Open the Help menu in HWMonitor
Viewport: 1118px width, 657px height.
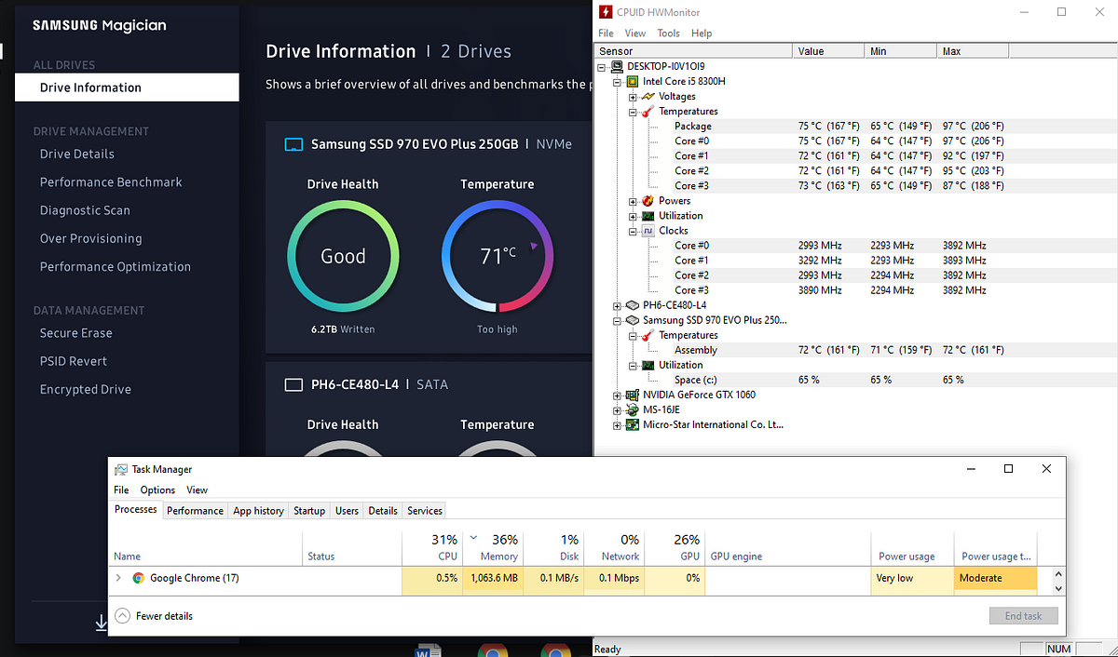tap(702, 34)
